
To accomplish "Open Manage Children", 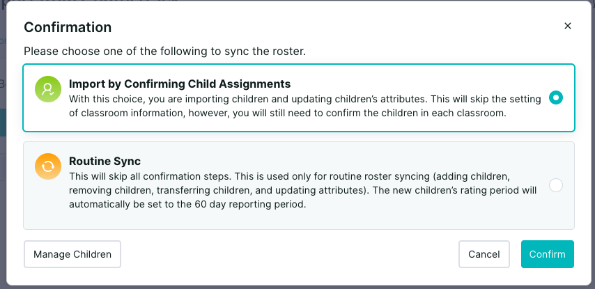I will pos(72,254).
